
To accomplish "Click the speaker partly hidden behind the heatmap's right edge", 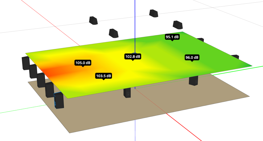I will click(x=235, y=57).
